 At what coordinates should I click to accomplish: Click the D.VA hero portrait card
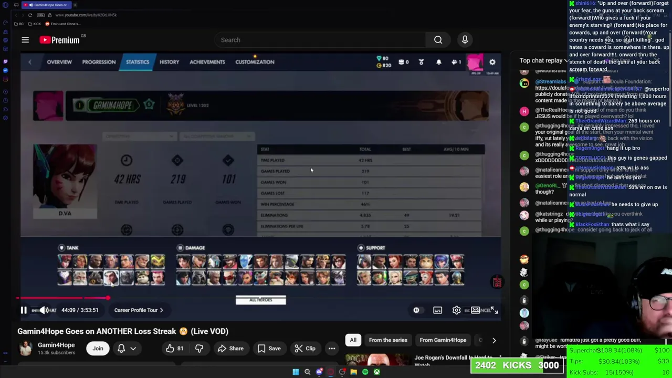65,182
